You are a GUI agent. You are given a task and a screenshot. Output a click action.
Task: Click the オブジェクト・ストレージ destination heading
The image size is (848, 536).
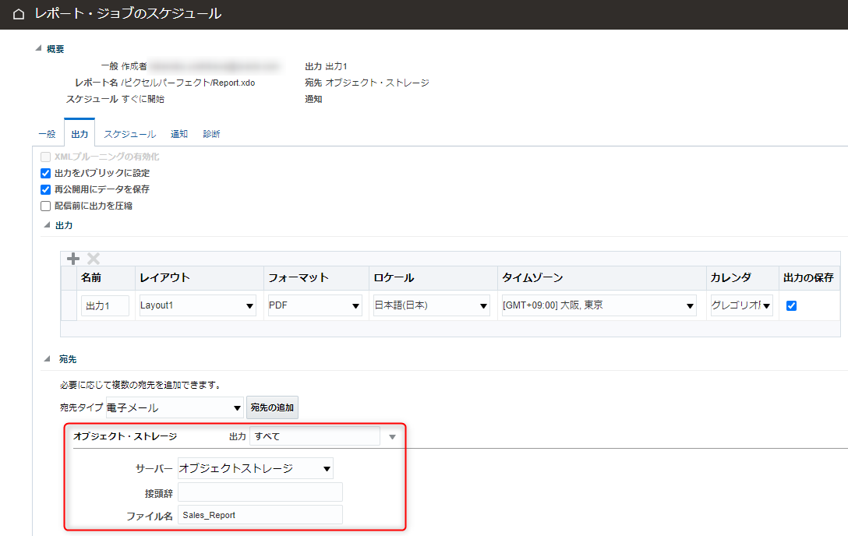click(125, 436)
